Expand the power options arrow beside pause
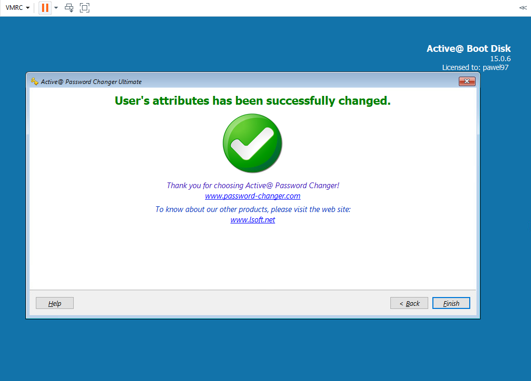Image resolution: width=531 pixels, height=381 pixels. 56,8
